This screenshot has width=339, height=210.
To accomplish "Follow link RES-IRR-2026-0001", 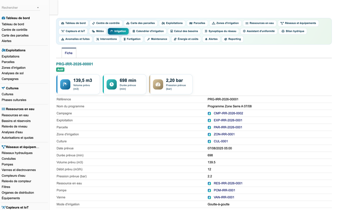I will (x=228, y=183).
